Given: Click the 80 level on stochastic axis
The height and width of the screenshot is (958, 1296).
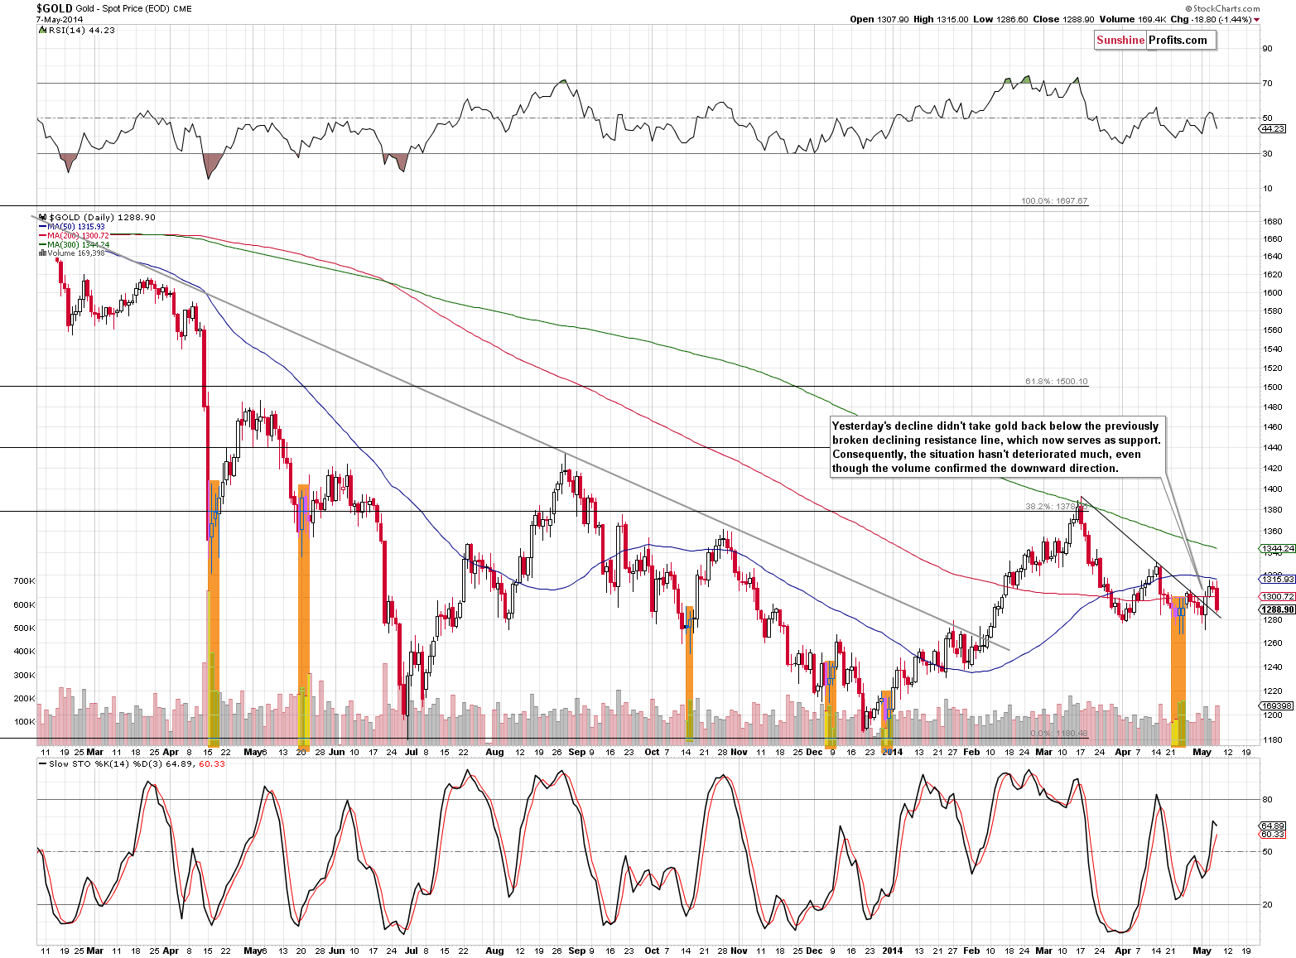Looking at the screenshot, I should pyautogui.click(x=1267, y=799).
